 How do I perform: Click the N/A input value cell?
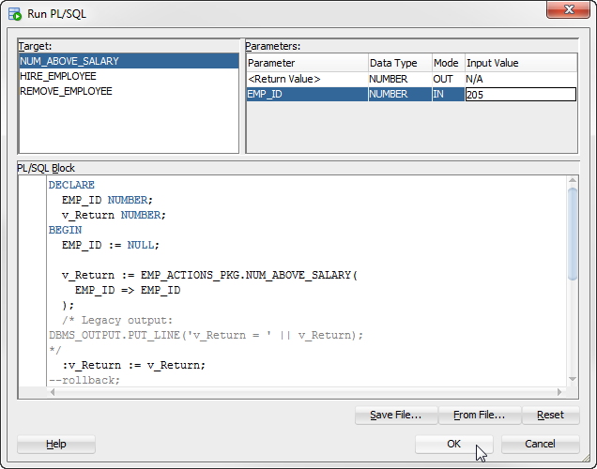click(520, 79)
